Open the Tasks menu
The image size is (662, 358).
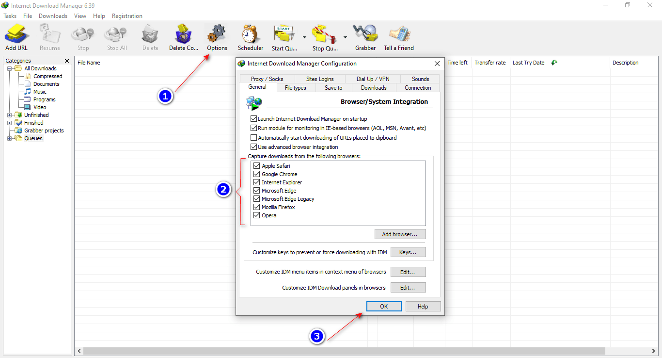click(10, 16)
